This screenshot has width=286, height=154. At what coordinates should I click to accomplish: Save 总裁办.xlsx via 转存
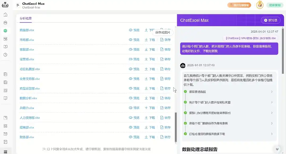click(166, 108)
